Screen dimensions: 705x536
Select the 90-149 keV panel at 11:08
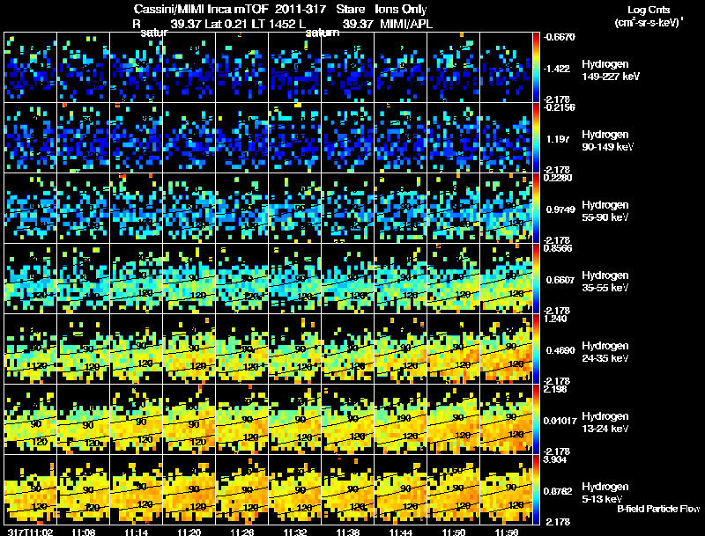[x=84, y=138]
